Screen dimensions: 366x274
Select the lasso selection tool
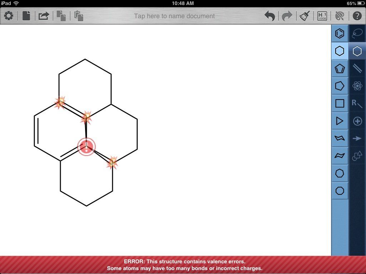click(x=357, y=33)
